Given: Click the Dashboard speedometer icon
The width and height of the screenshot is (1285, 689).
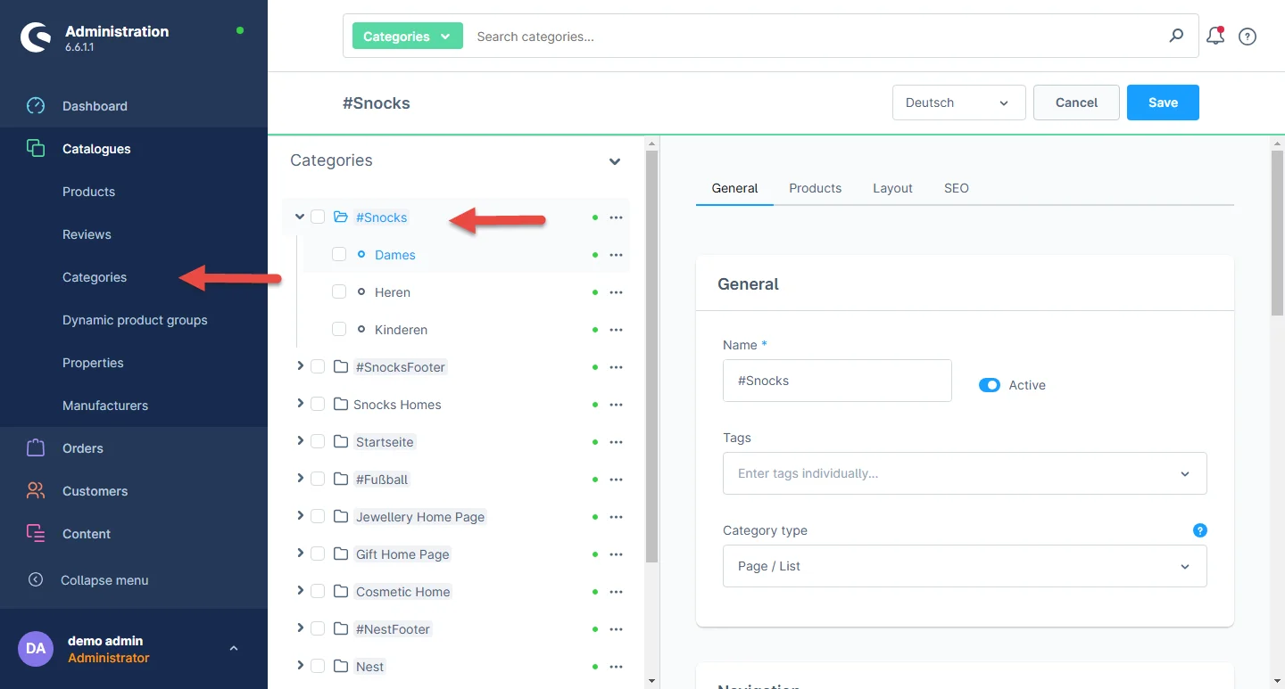Looking at the screenshot, I should coord(36,106).
